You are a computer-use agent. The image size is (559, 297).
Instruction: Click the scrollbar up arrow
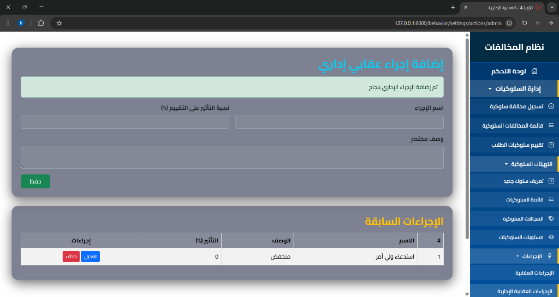click(467, 35)
